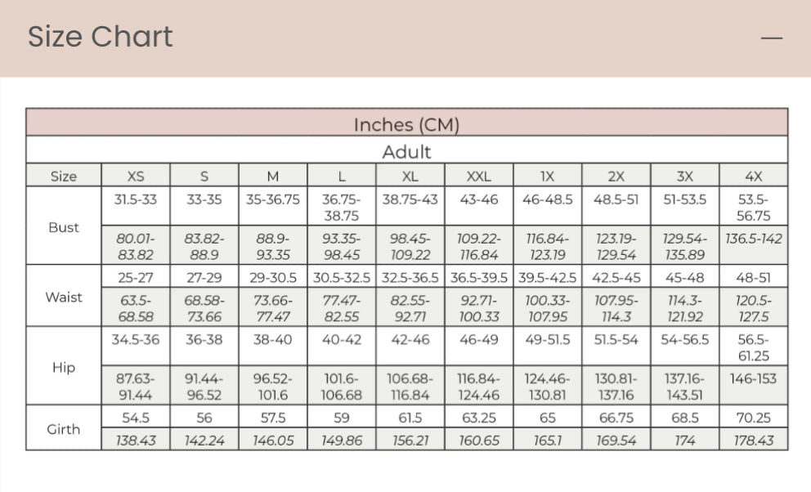The width and height of the screenshot is (811, 492).
Task: Click the 42-46 hip cell for XL
Action: coord(410,339)
